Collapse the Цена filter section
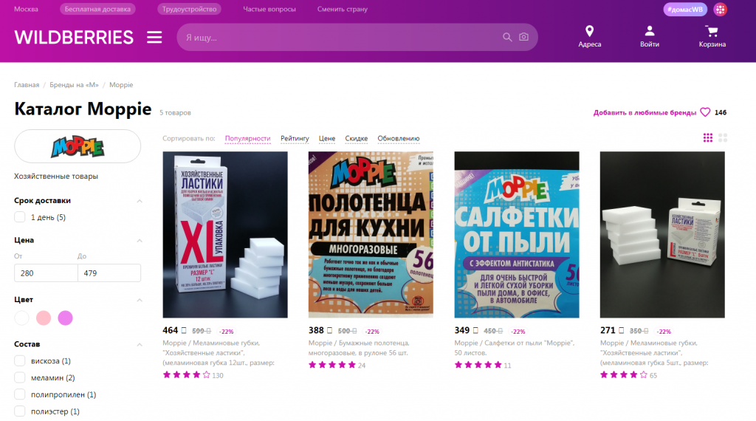Image resolution: width=756 pixels, height=421 pixels. point(140,240)
